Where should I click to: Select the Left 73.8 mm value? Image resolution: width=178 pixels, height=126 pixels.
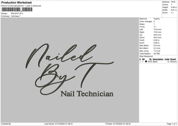158,29
